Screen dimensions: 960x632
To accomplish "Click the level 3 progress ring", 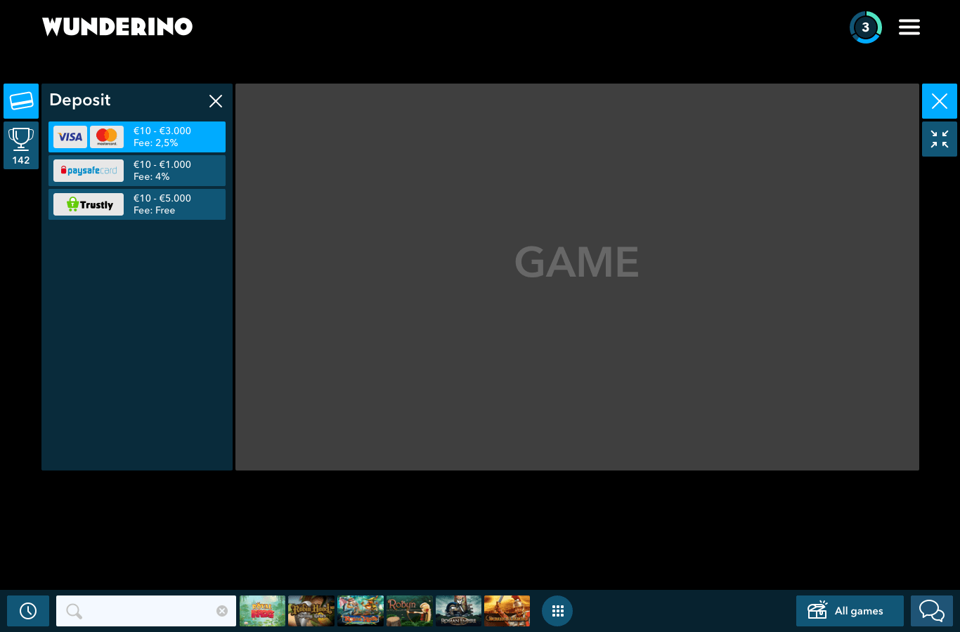I will coord(866,27).
